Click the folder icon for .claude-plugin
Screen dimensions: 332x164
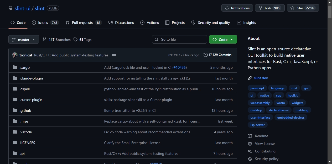pos(15,78)
